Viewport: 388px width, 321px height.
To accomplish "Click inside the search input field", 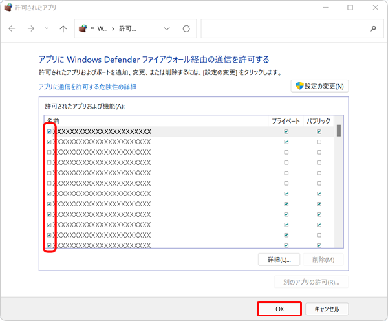I will [285, 29].
